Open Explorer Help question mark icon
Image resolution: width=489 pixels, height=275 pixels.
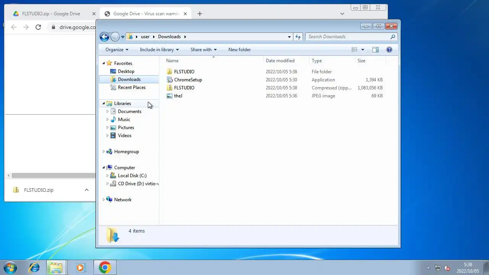point(389,50)
